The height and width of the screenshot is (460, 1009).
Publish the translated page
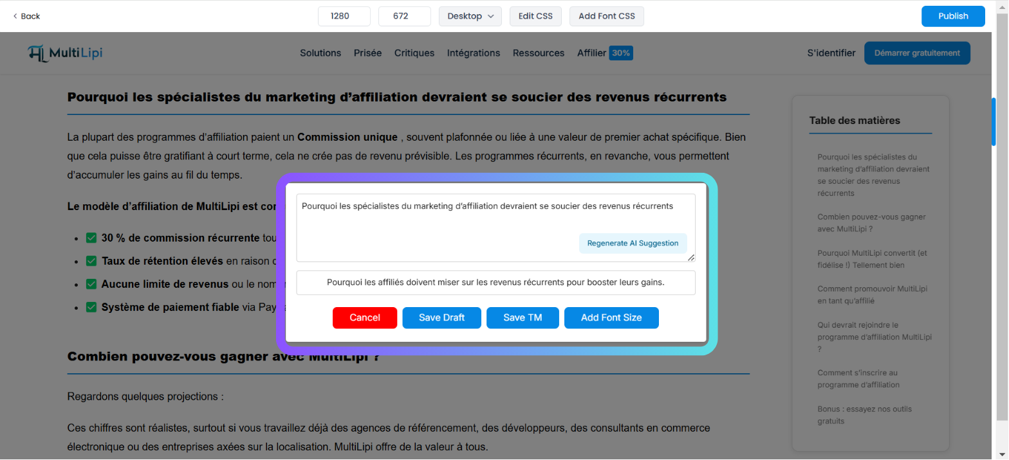(x=953, y=16)
